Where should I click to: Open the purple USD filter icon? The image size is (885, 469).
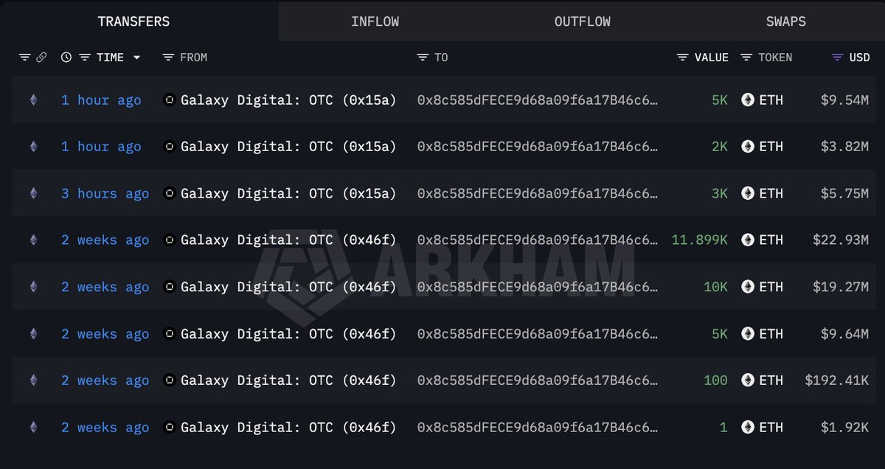[837, 58]
